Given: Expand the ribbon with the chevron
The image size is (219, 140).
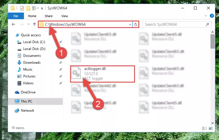Looking at the screenshot, I should [205, 16].
